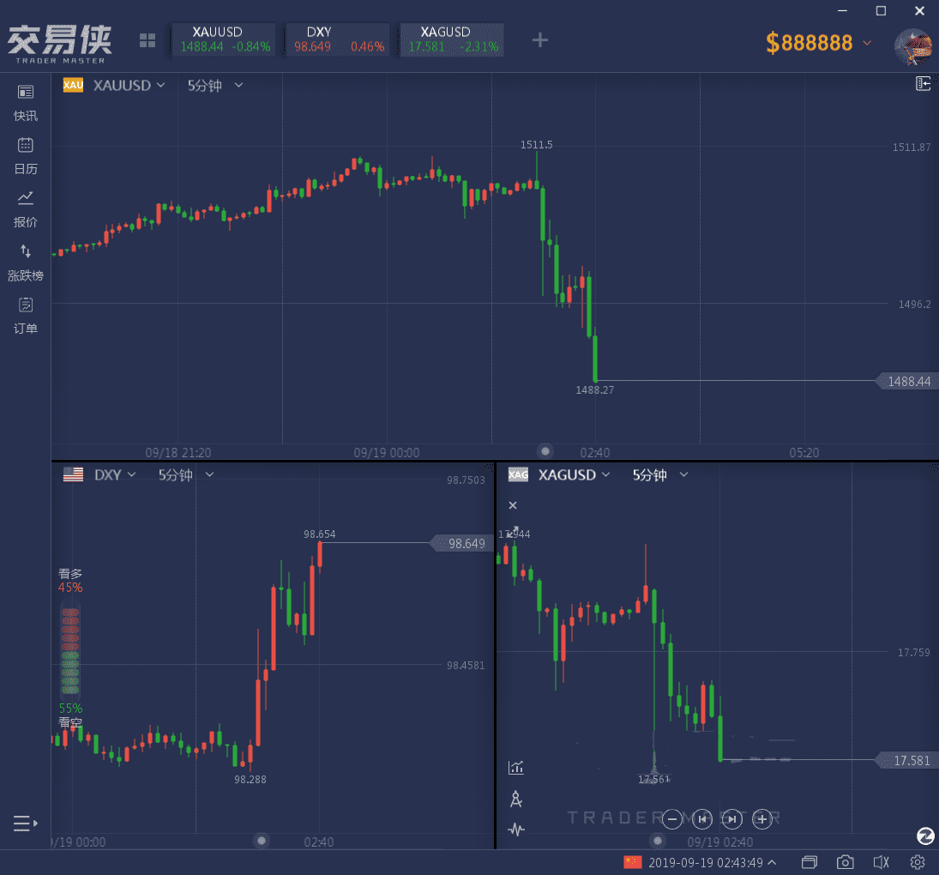Viewport: 939px width, 875px height.
Task: Open indicators icon in XAGUSD chart
Action: (x=516, y=768)
